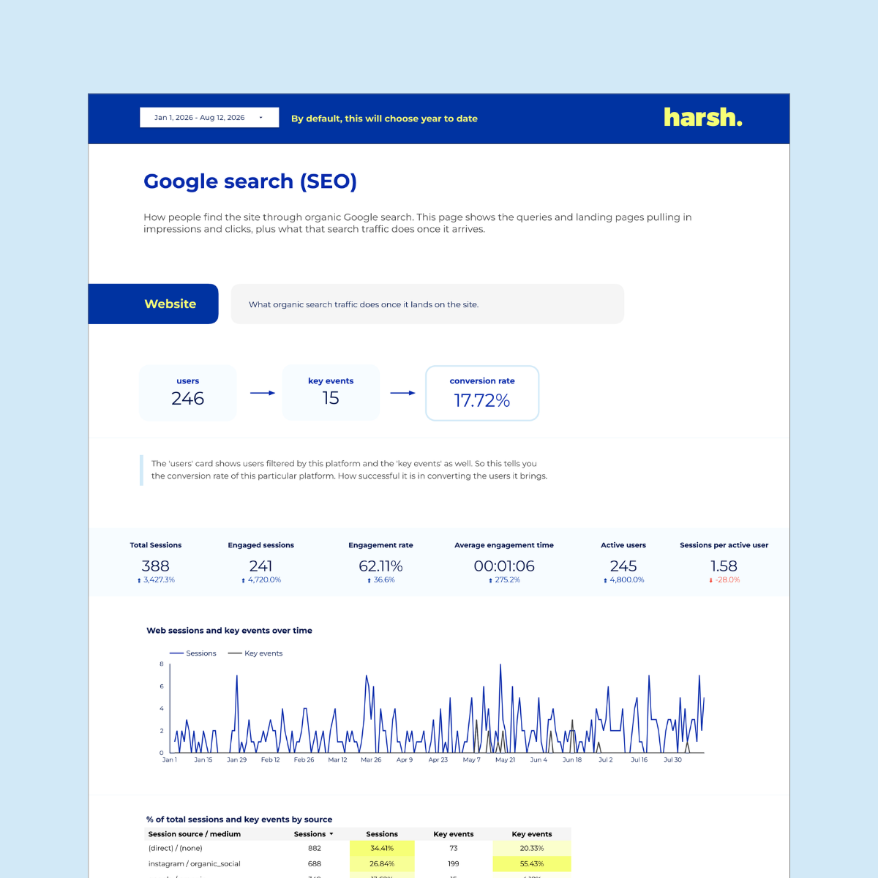878x878 pixels.
Task: Click the sort arrow beside Sessions header
Action: coord(331,834)
